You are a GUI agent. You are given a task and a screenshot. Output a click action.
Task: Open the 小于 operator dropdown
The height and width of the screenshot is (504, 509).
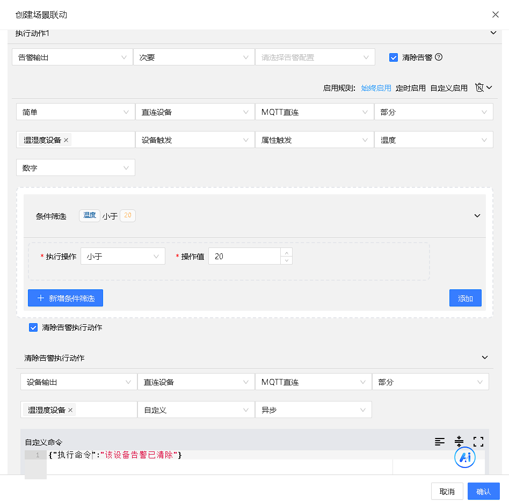tap(122, 257)
